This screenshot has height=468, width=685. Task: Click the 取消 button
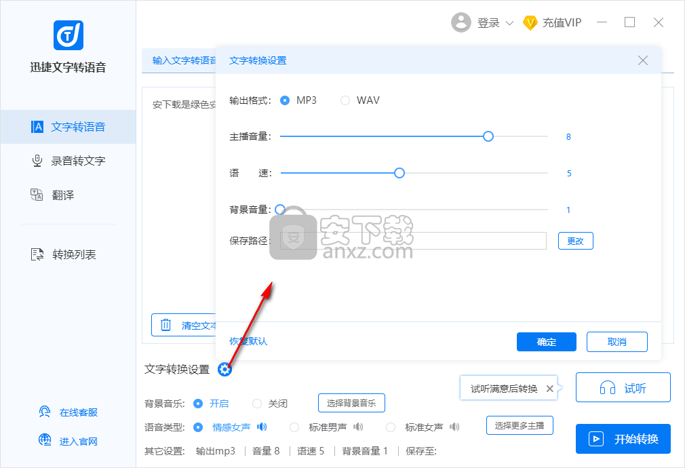[x=617, y=342]
